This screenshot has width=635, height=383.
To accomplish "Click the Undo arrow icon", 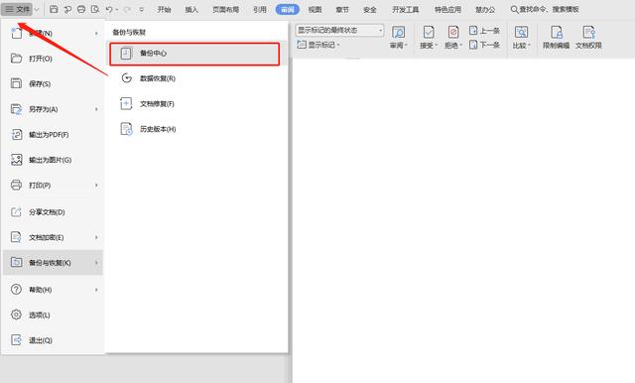I will 108,9.
